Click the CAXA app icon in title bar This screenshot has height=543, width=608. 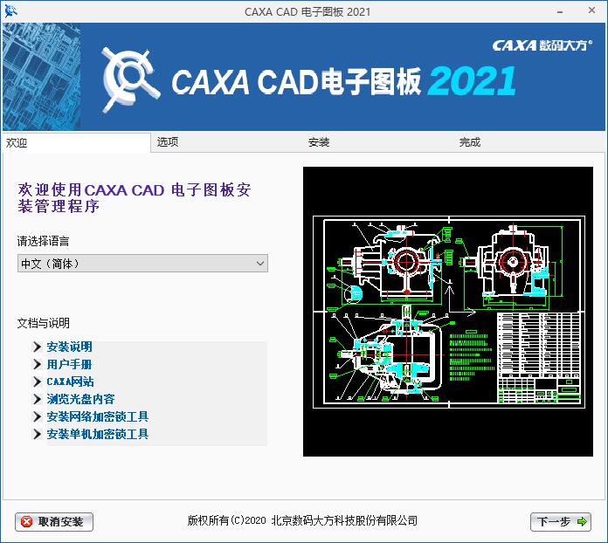10,11
